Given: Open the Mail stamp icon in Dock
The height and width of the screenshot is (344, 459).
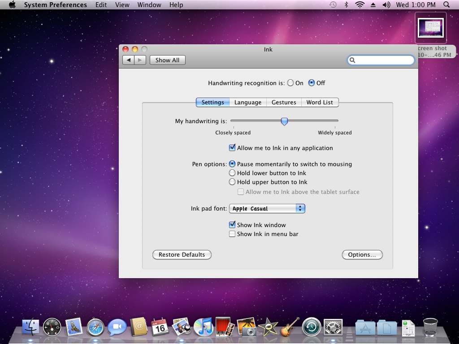Looking at the screenshot, I should coord(74,327).
